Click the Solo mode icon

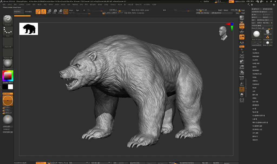point(242,95)
